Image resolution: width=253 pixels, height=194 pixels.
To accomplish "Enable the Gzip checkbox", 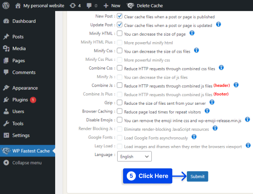I will coord(119,102).
